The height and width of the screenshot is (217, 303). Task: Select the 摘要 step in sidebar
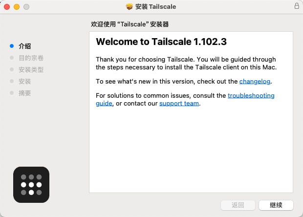click(25, 93)
